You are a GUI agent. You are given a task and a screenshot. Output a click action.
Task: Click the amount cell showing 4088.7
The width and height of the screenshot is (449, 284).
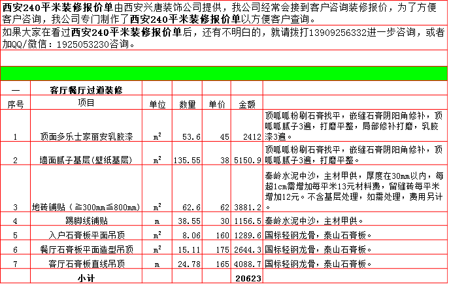coord(247,264)
